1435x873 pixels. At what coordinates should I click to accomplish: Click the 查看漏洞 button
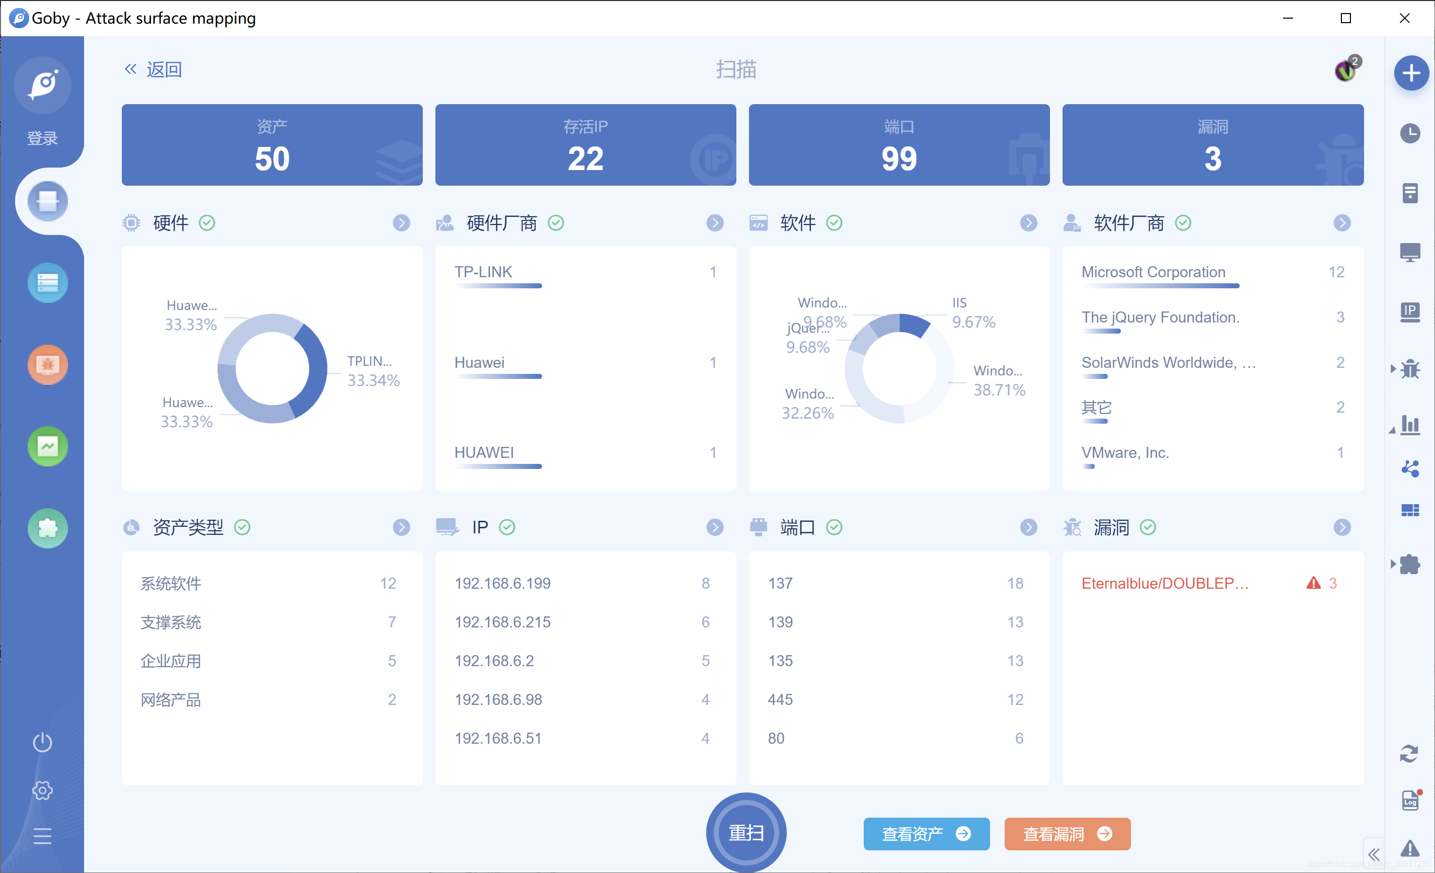tap(1068, 834)
